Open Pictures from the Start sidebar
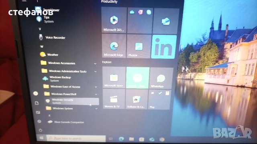The height and width of the screenshot is (144, 257). click(x=38, y=112)
